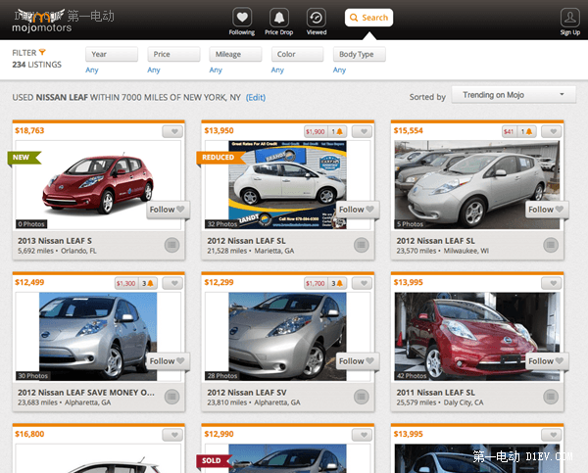Follow the 2012 LEAF SL in Milwaukee

[547, 210]
